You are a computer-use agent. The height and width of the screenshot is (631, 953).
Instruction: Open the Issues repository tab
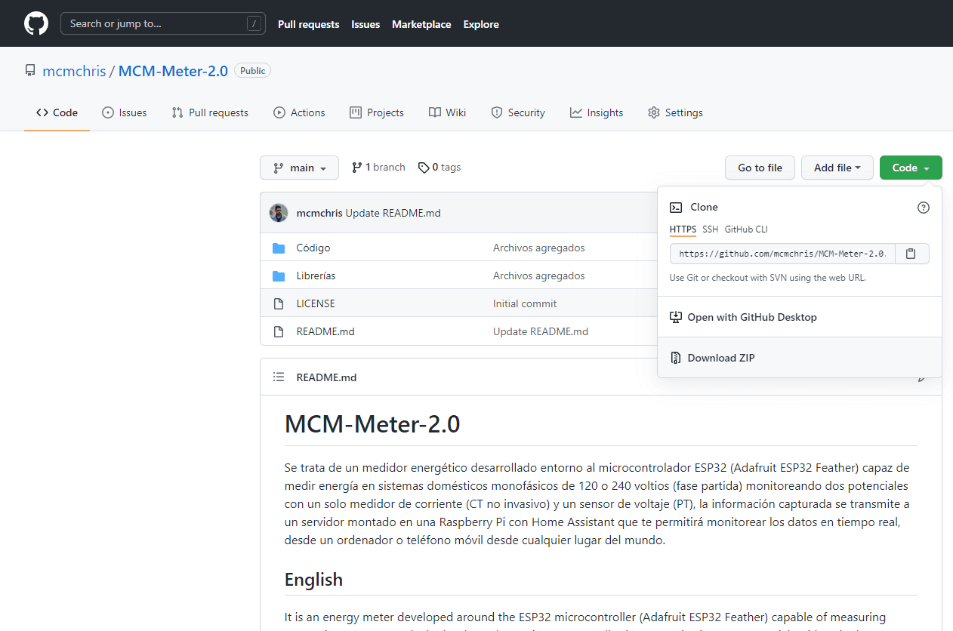(125, 112)
